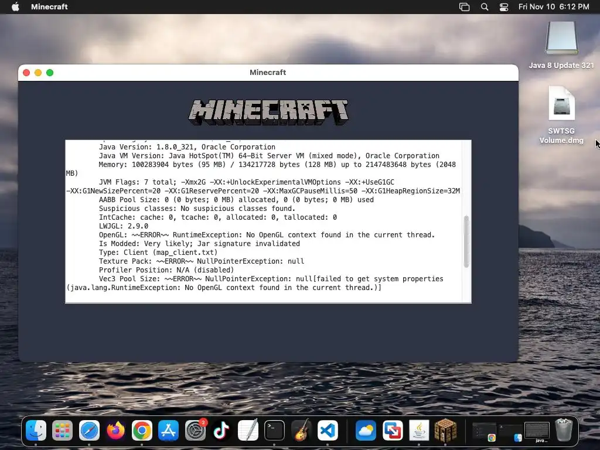Click the Is Modded: Very likely line

tap(199, 244)
